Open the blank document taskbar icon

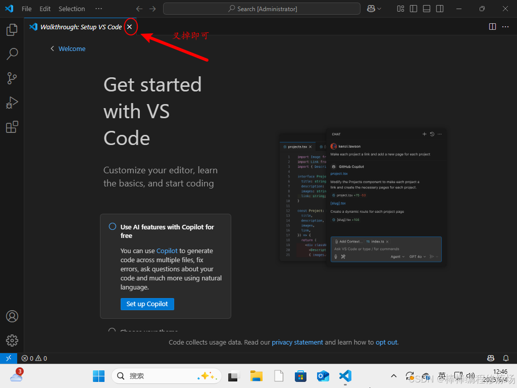click(279, 376)
